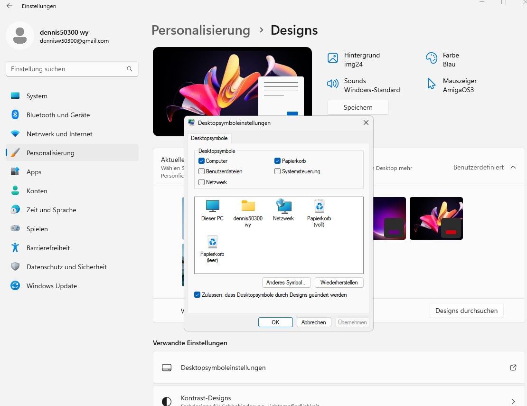Switch to the Desktopsymbole tab

pos(209,138)
